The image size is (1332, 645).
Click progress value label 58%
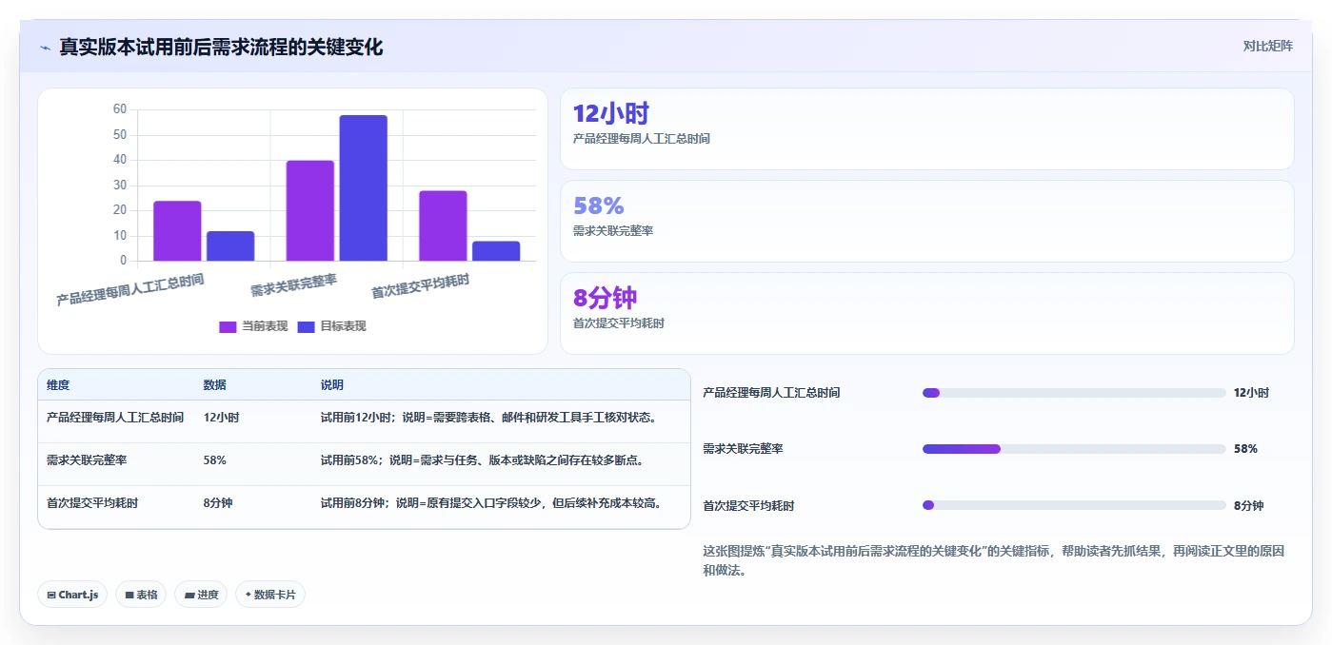[x=1245, y=449]
